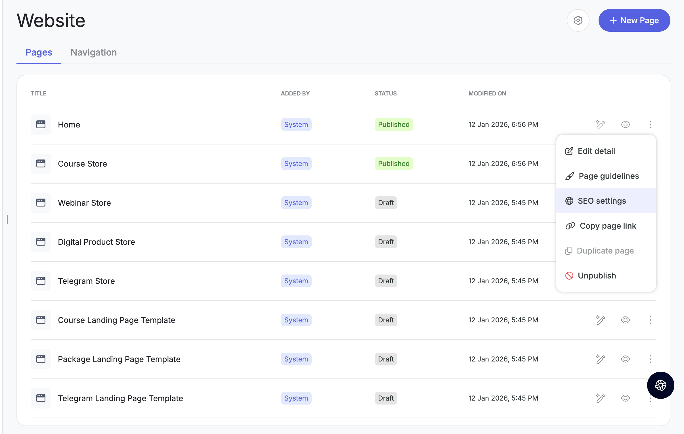
Task: Click edit wand for Course Landing Page Template
Action: 600,320
